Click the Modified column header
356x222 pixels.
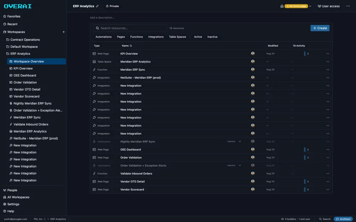point(273,46)
